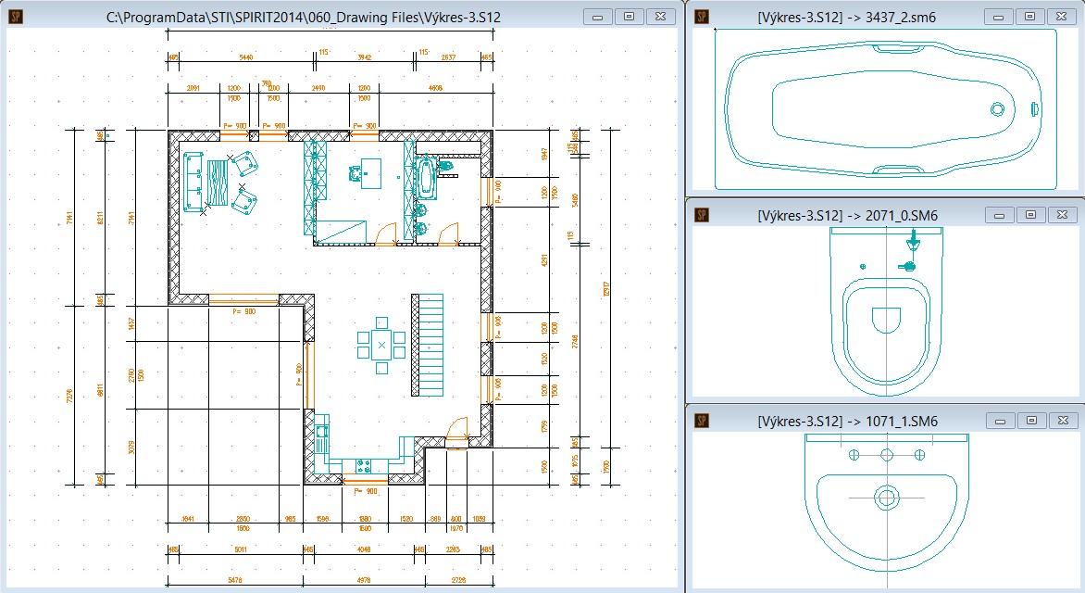Select the staircase symbol in the floor plan

point(429,341)
